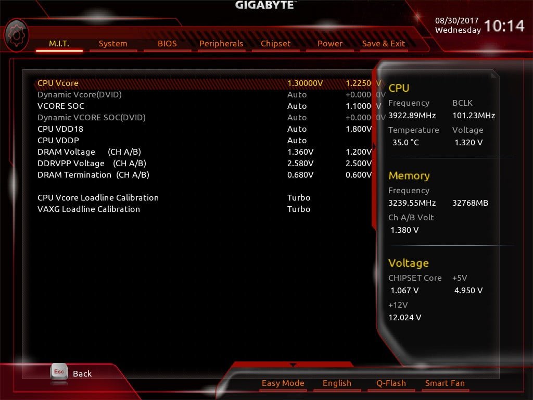Go to the Peripherals tab
Screen dimensions: 533x400
pyautogui.click(x=221, y=44)
